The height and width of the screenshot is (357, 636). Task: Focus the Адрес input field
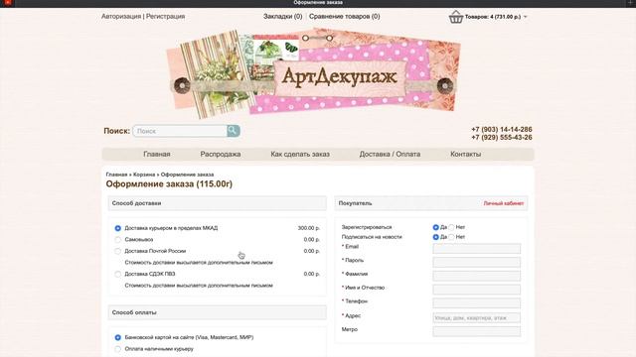477,317
